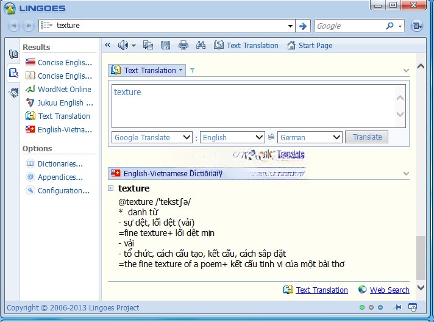Image resolution: width=434 pixels, height=322 pixels.
Task: Click the copy icon in toolbar
Action: [148, 45]
